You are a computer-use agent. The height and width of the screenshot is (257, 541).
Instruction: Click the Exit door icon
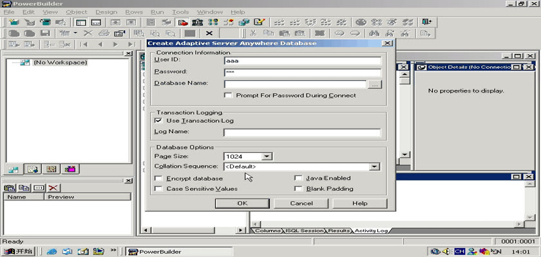427,22
